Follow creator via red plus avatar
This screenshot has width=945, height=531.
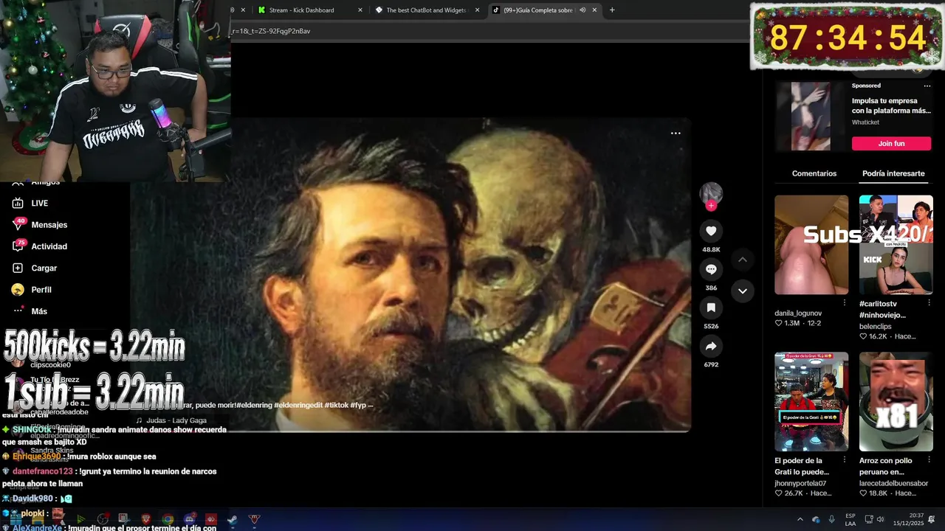(711, 206)
